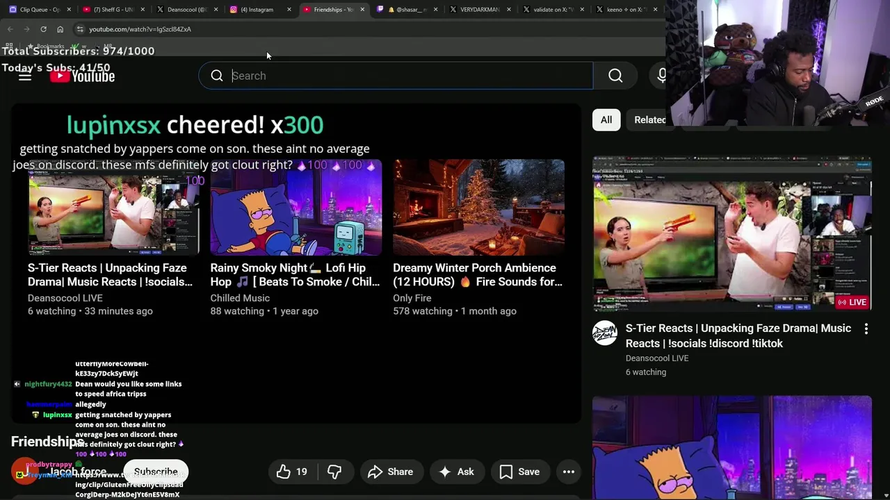Click the browser back arrow
The height and width of the screenshot is (500, 890).
point(10,29)
